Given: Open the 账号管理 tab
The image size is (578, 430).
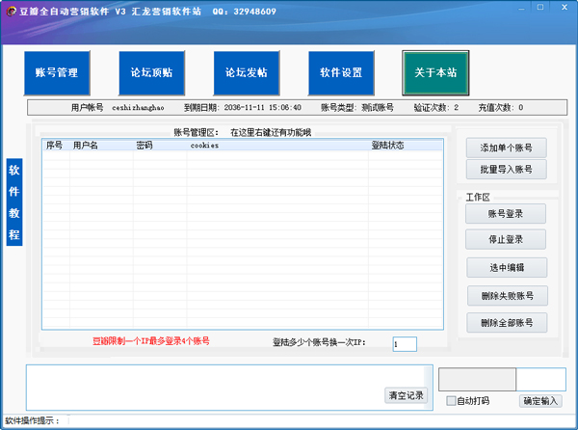Looking at the screenshot, I should coord(57,73).
